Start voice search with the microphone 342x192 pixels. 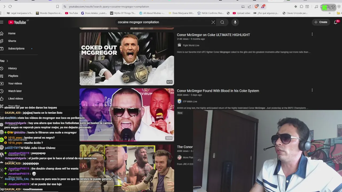coord(235,22)
